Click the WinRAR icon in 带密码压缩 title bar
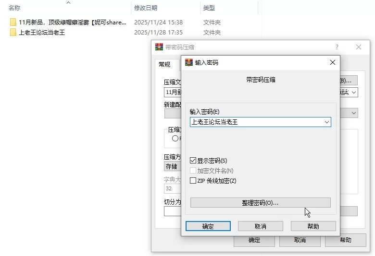The height and width of the screenshot is (256, 375). point(159,47)
